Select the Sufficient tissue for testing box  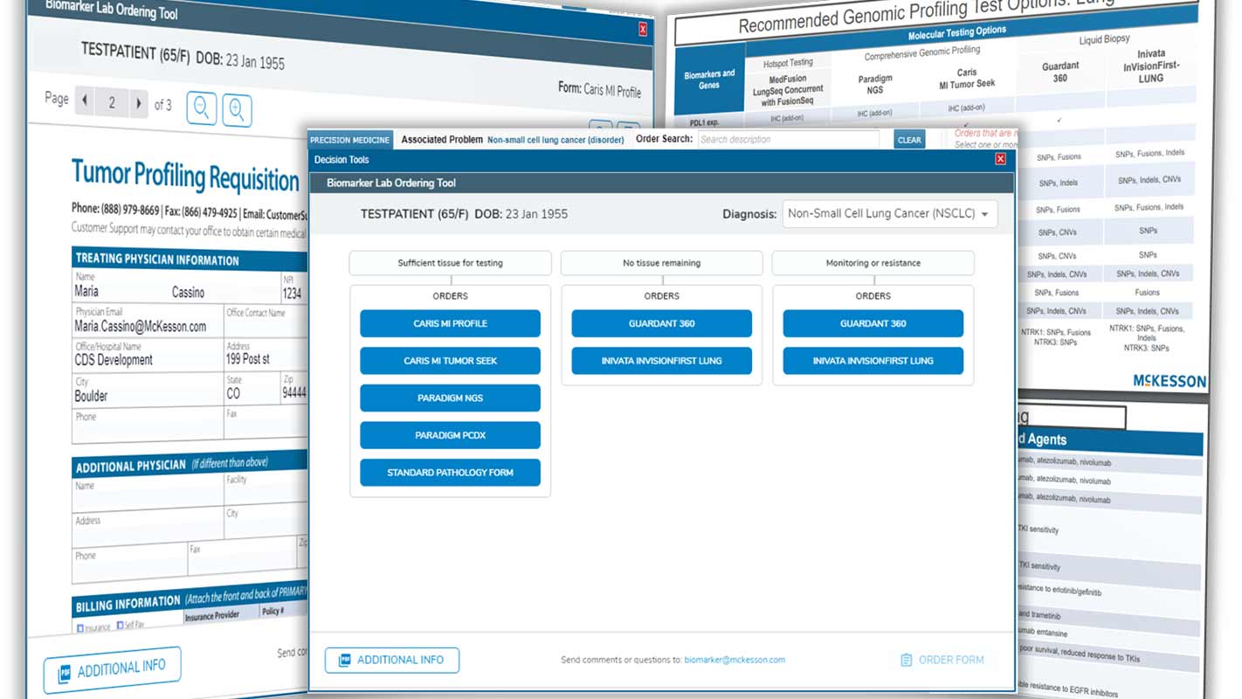[450, 263]
